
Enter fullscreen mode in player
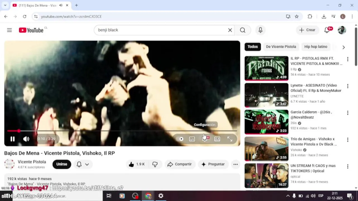coord(230,139)
